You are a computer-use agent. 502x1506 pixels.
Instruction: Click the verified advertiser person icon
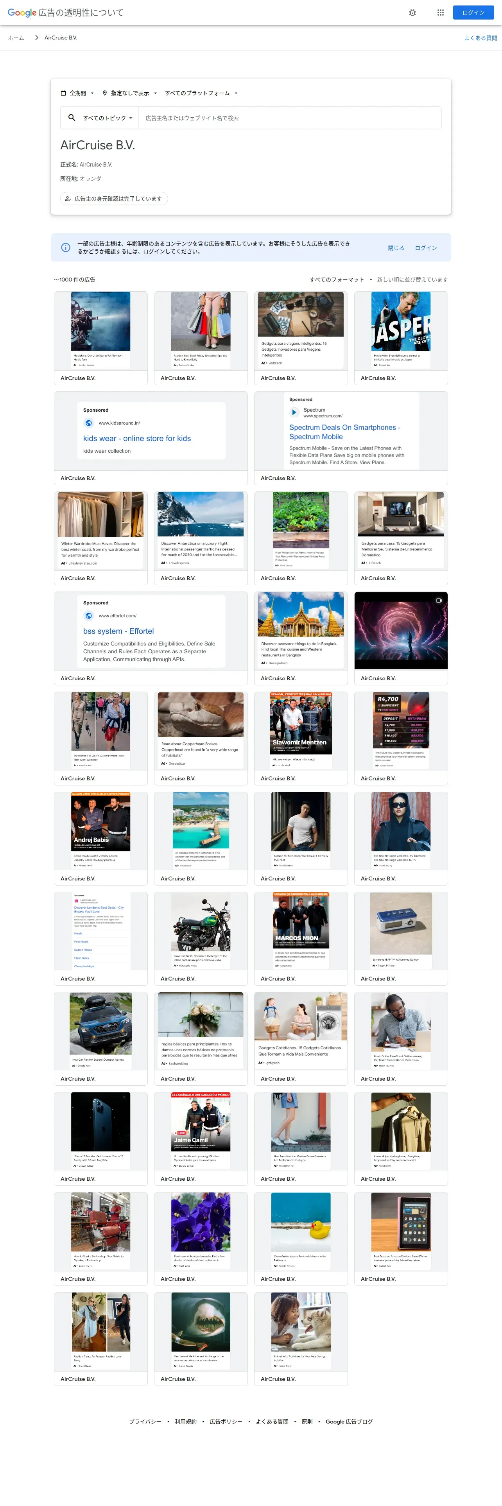click(68, 199)
